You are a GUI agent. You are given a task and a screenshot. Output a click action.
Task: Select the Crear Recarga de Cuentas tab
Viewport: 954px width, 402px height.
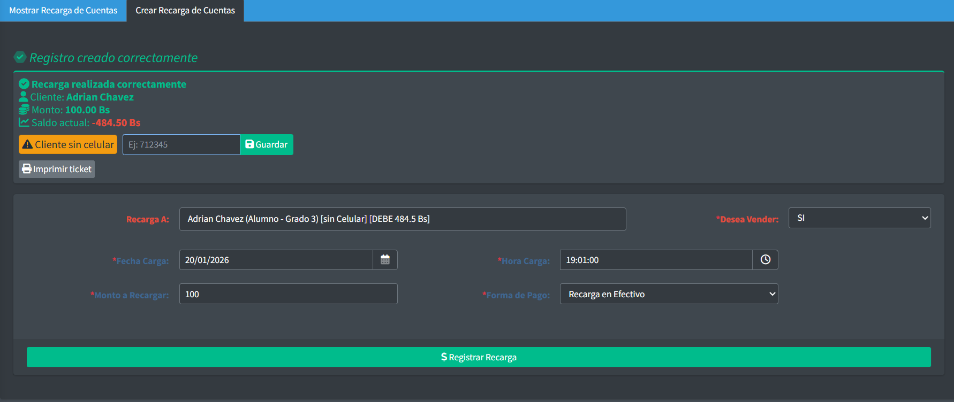(185, 11)
